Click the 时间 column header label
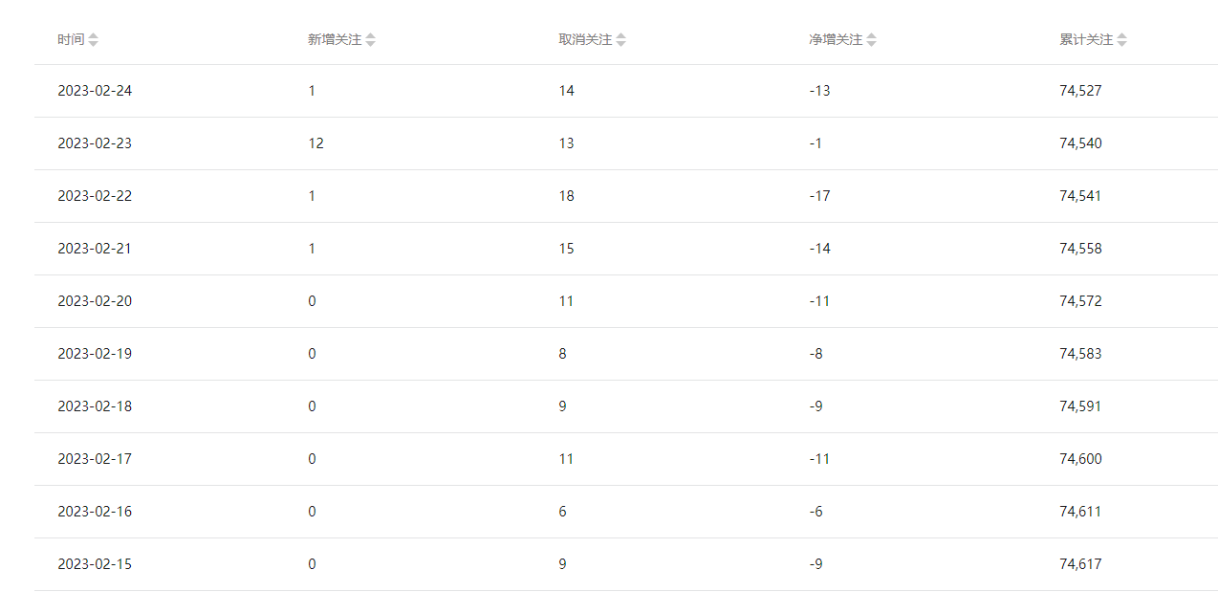The image size is (1218, 592). pos(71,40)
